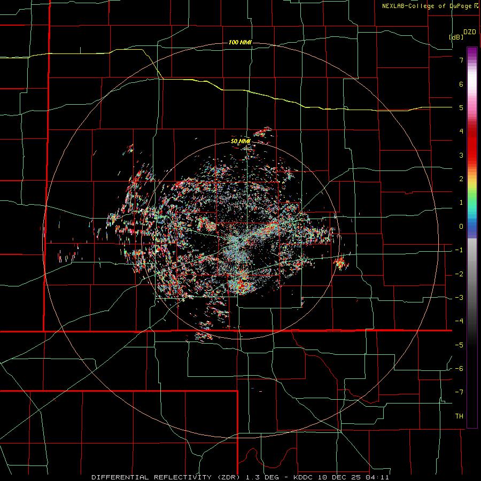The image size is (481, 481).
Task: Click the -4 value on the dB scale
Action: (459, 321)
